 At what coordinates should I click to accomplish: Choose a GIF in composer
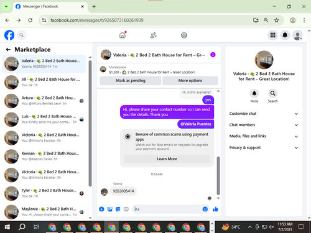click(x=126, y=209)
